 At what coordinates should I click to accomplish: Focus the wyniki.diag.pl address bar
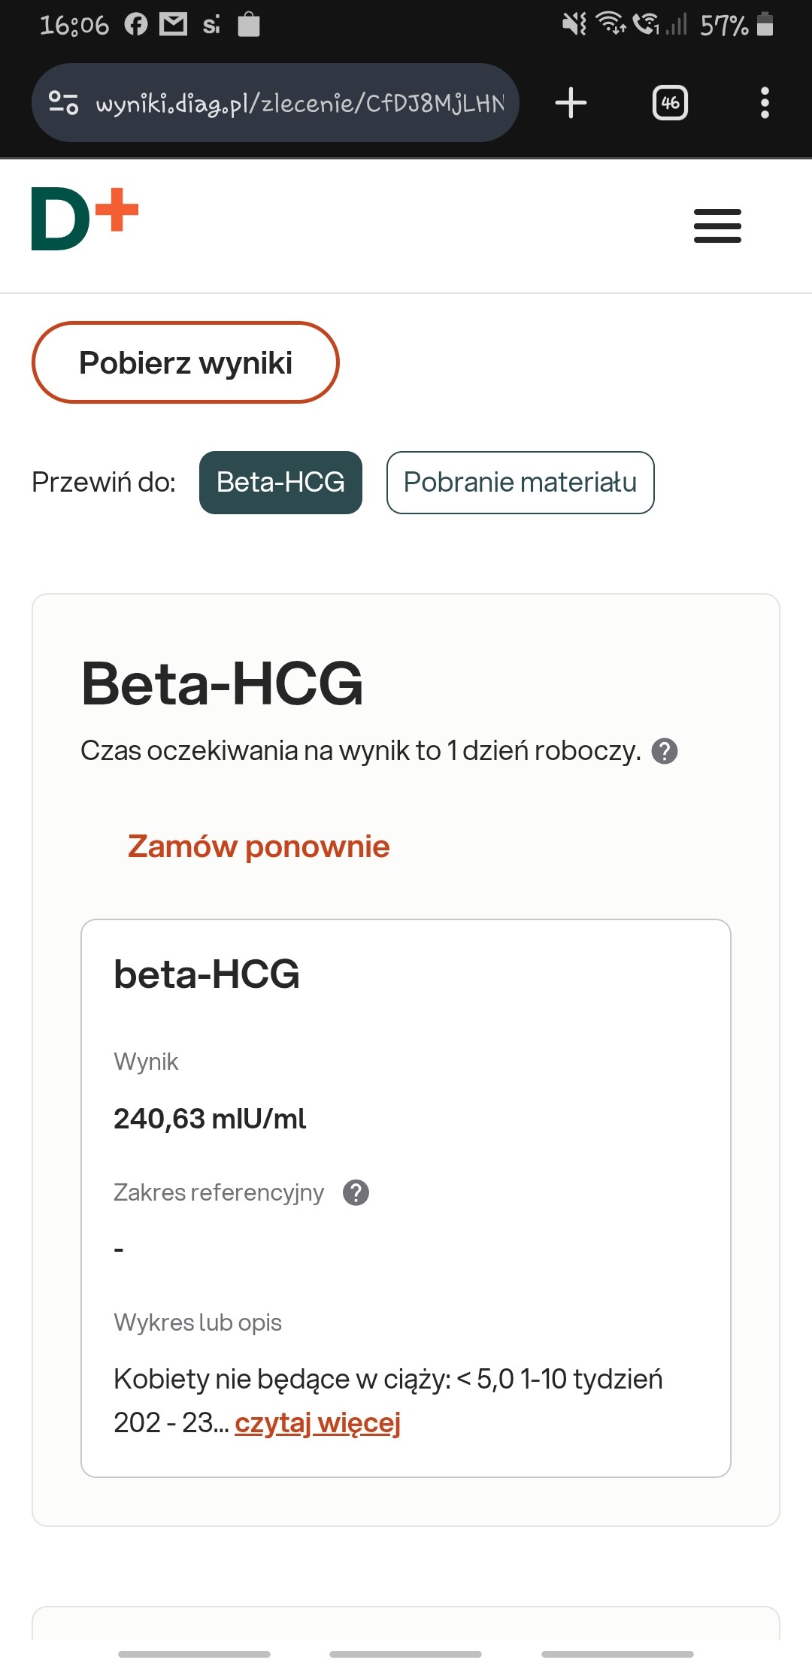(x=299, y=103)
